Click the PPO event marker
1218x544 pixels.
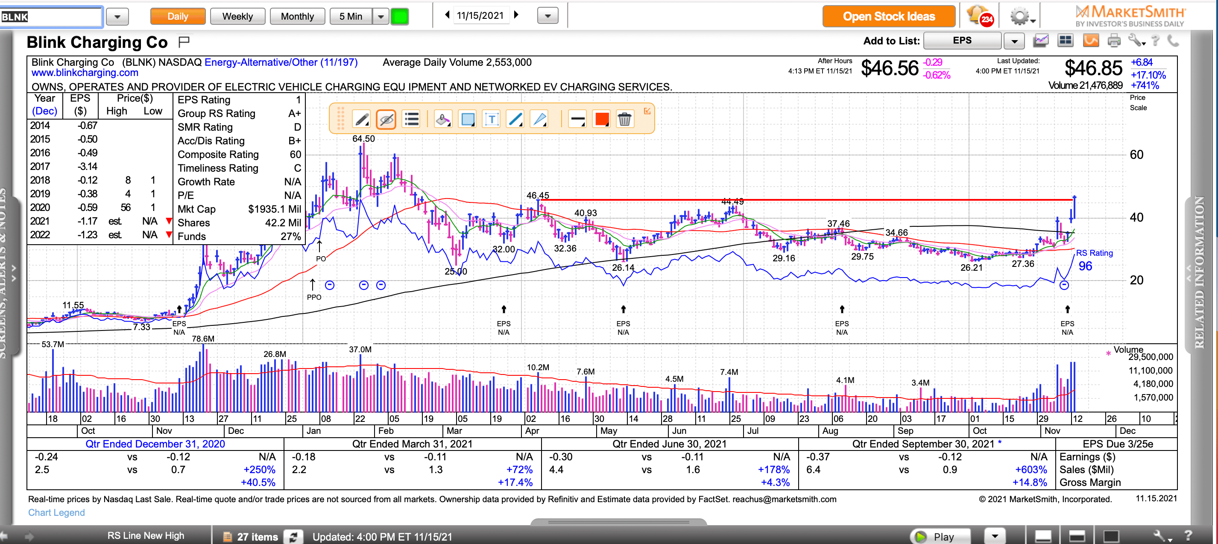click(313, 289)
